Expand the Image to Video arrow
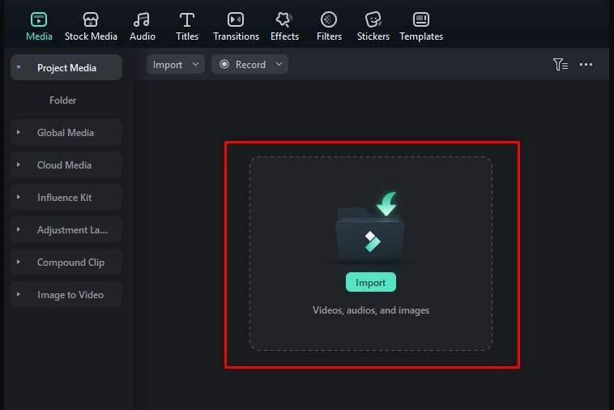This screenshot has height=410, width=614. coord(19,294)
